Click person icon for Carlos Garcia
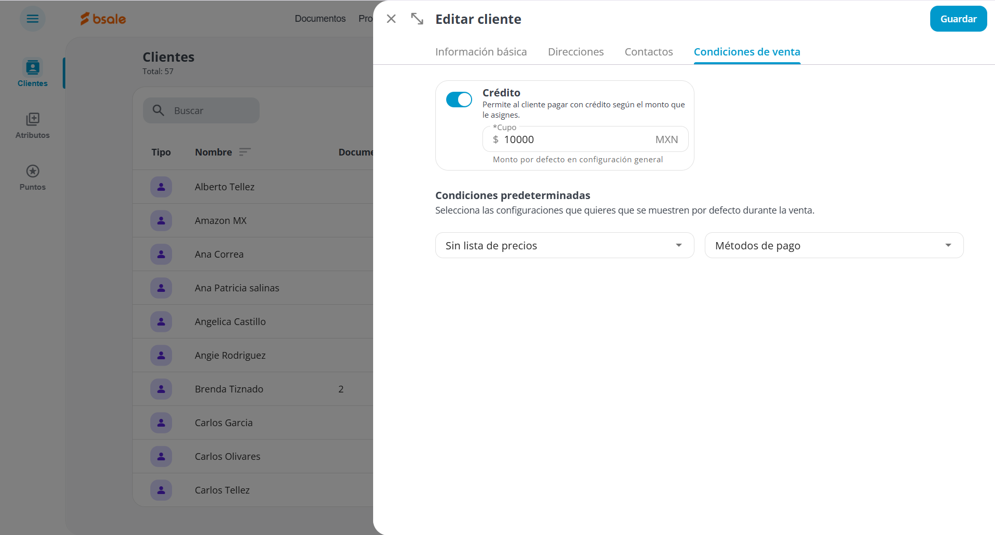Viewport: 995px width, 535px height. point(161,423)
